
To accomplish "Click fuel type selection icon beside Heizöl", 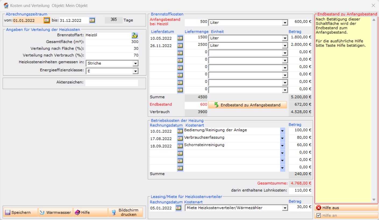I will click(135, 35).
